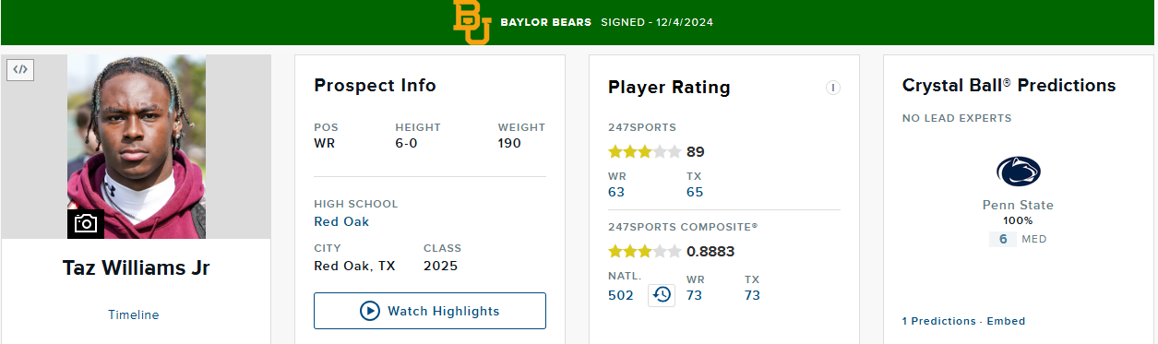Click the Penn State logo prediction
This screenshot has width=1158, height=344.
coord(1019,172)
